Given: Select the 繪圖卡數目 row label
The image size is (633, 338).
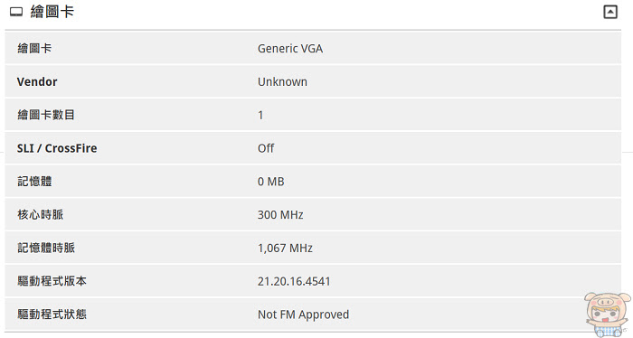Looking at the screenshot, I should point(46,115).
